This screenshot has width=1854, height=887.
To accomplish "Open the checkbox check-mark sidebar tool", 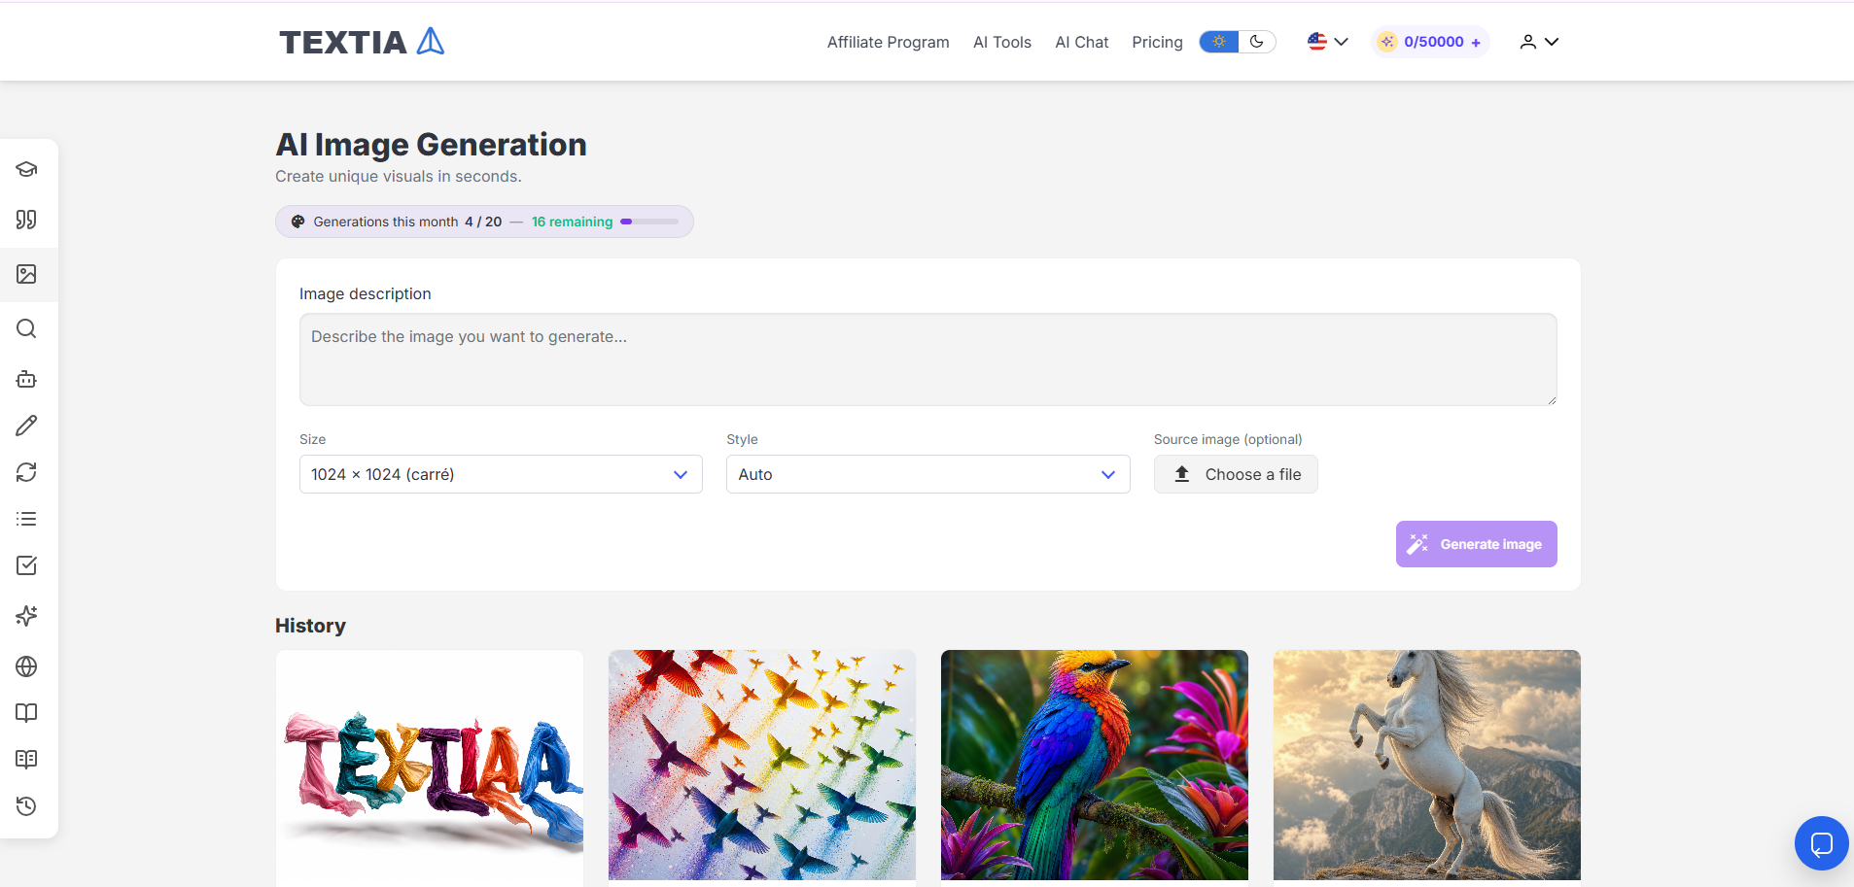I will (26, 565).
